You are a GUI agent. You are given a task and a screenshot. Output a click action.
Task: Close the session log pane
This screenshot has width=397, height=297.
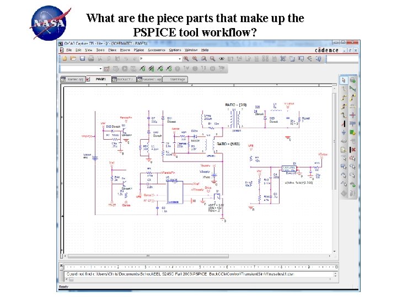point(61,266)
